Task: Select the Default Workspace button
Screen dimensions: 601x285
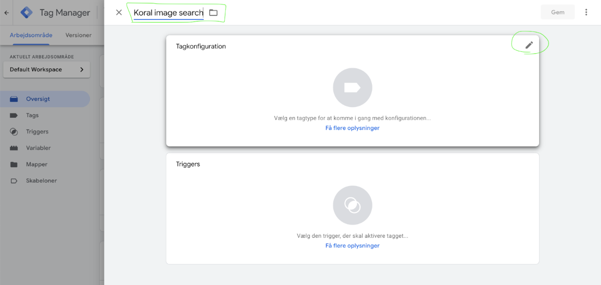Action: (46, 70)
